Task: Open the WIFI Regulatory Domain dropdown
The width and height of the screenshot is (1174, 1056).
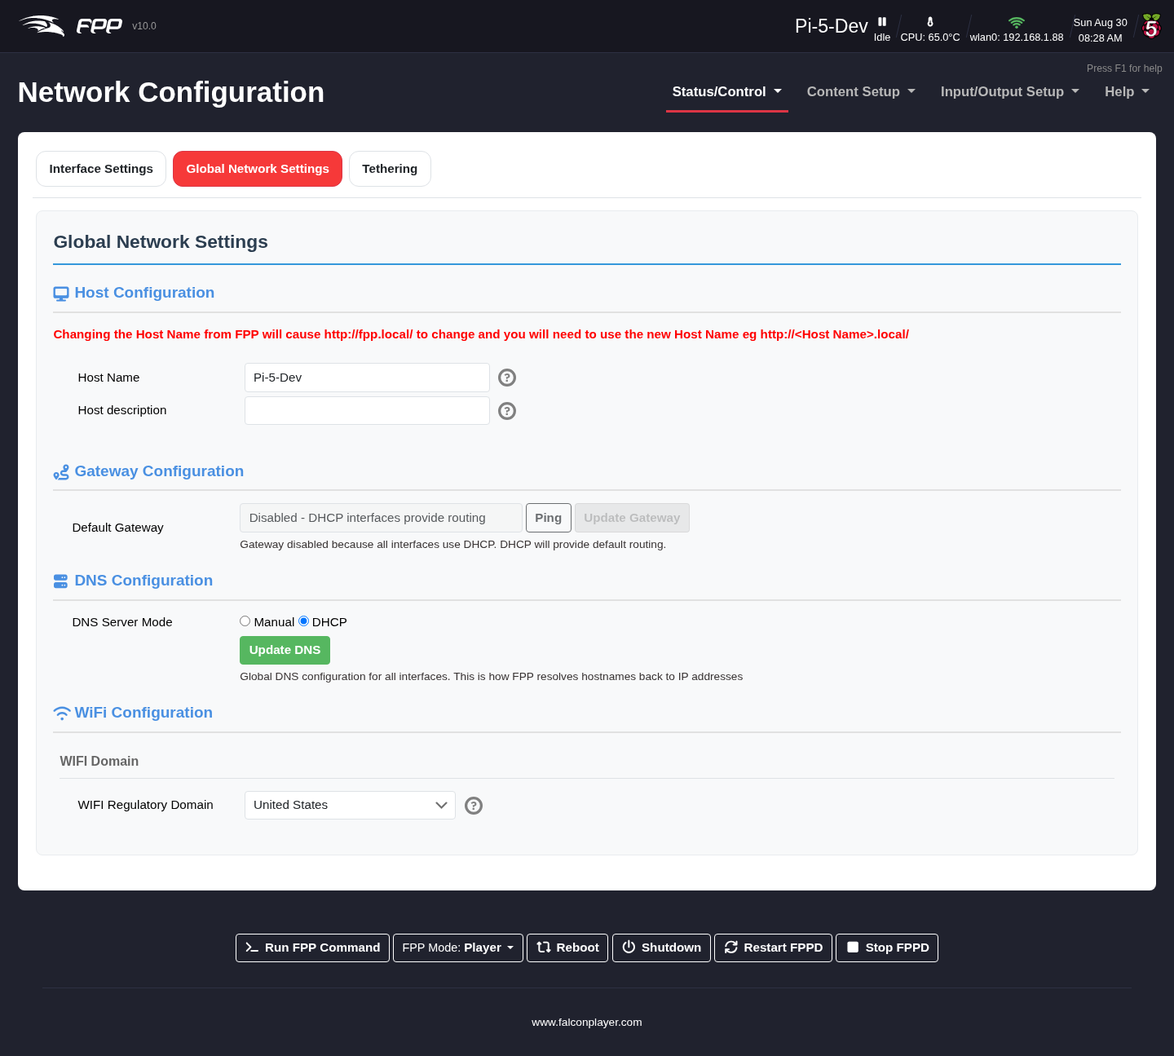Action: tap(350, 805)
